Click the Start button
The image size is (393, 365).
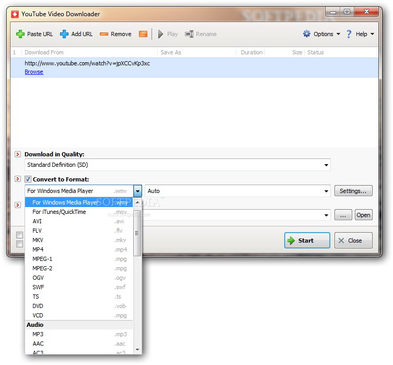tap(307, 241)
